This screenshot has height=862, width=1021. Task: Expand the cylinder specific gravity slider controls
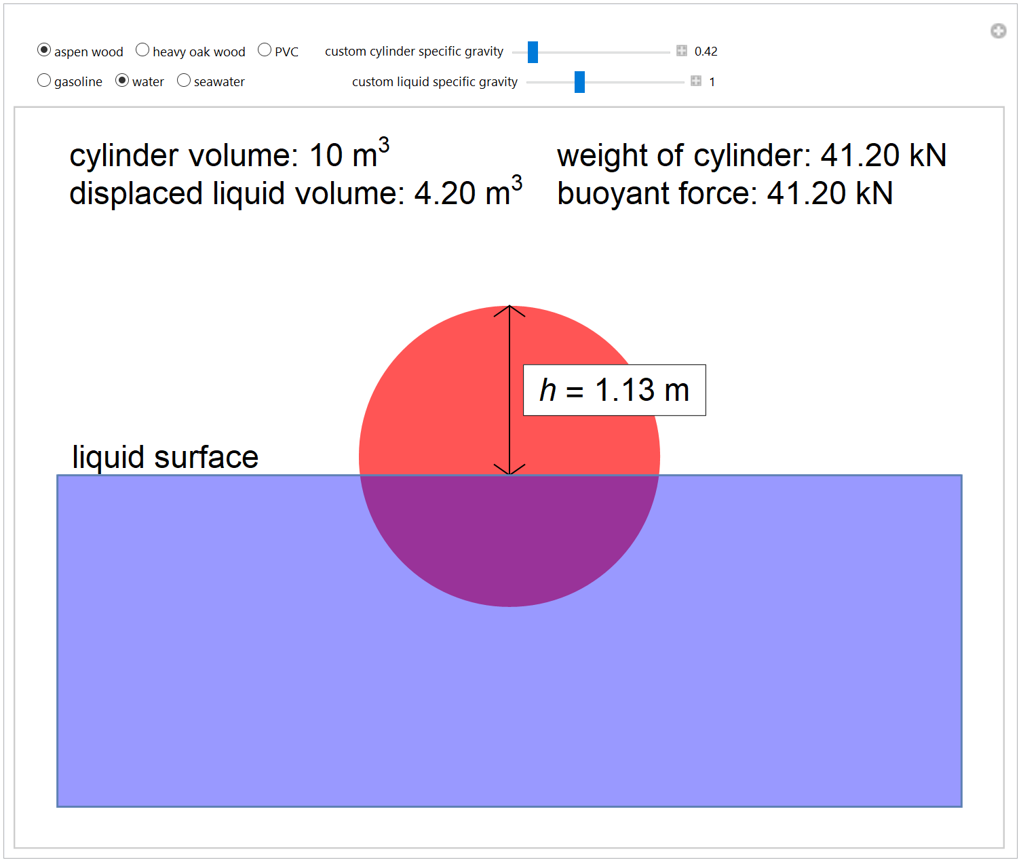[682, 51]
